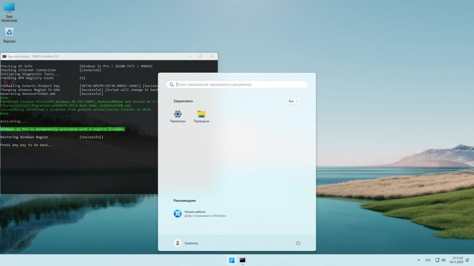The height and width of the screenshot is (266, 474).
Task: Open notifications bell in taskbar corner
Action: tap(467, 260)
